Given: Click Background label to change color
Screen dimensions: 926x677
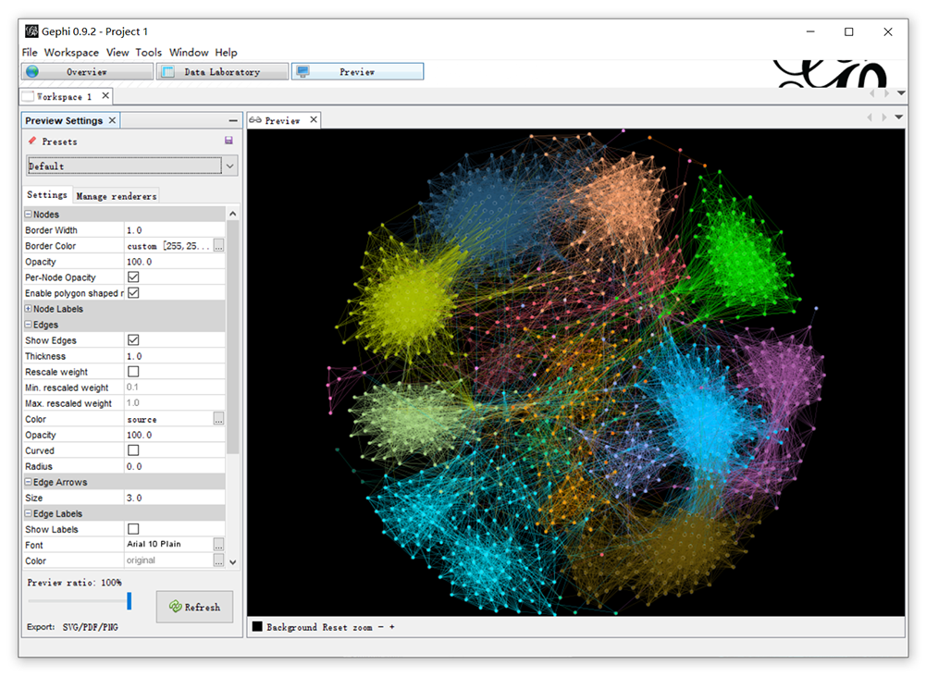Looking at the screenshot, I should 291,627.
